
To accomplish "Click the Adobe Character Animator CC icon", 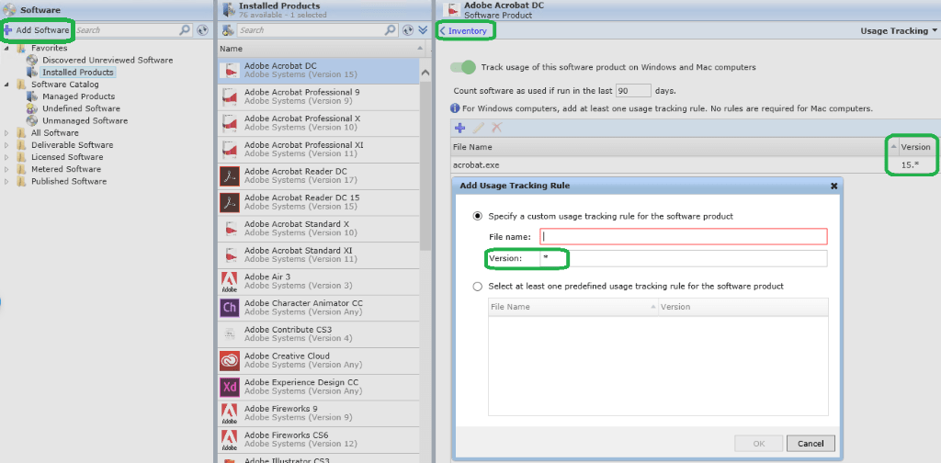I will (230, 308).
